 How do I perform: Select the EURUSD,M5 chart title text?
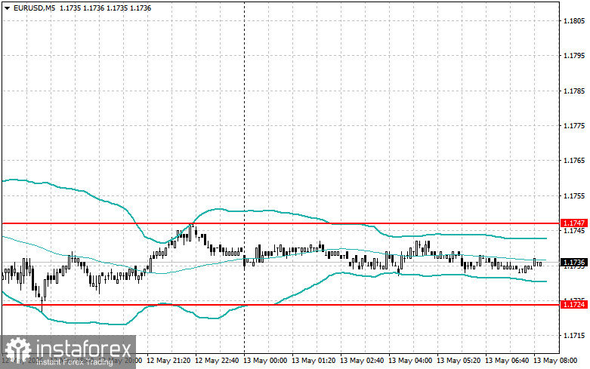[x=34, y=8]
